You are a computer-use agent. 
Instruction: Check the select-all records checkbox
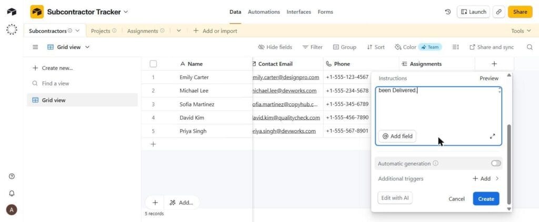click(153, 64)
